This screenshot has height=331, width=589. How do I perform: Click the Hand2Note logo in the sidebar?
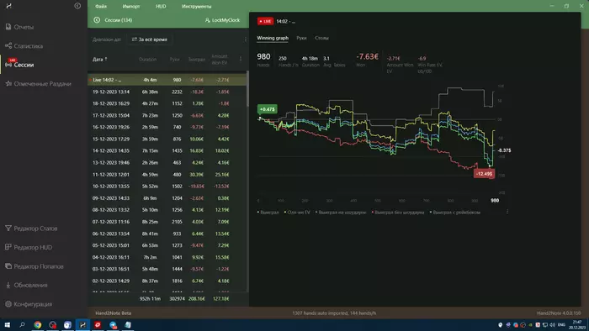[x=8, y=6]
